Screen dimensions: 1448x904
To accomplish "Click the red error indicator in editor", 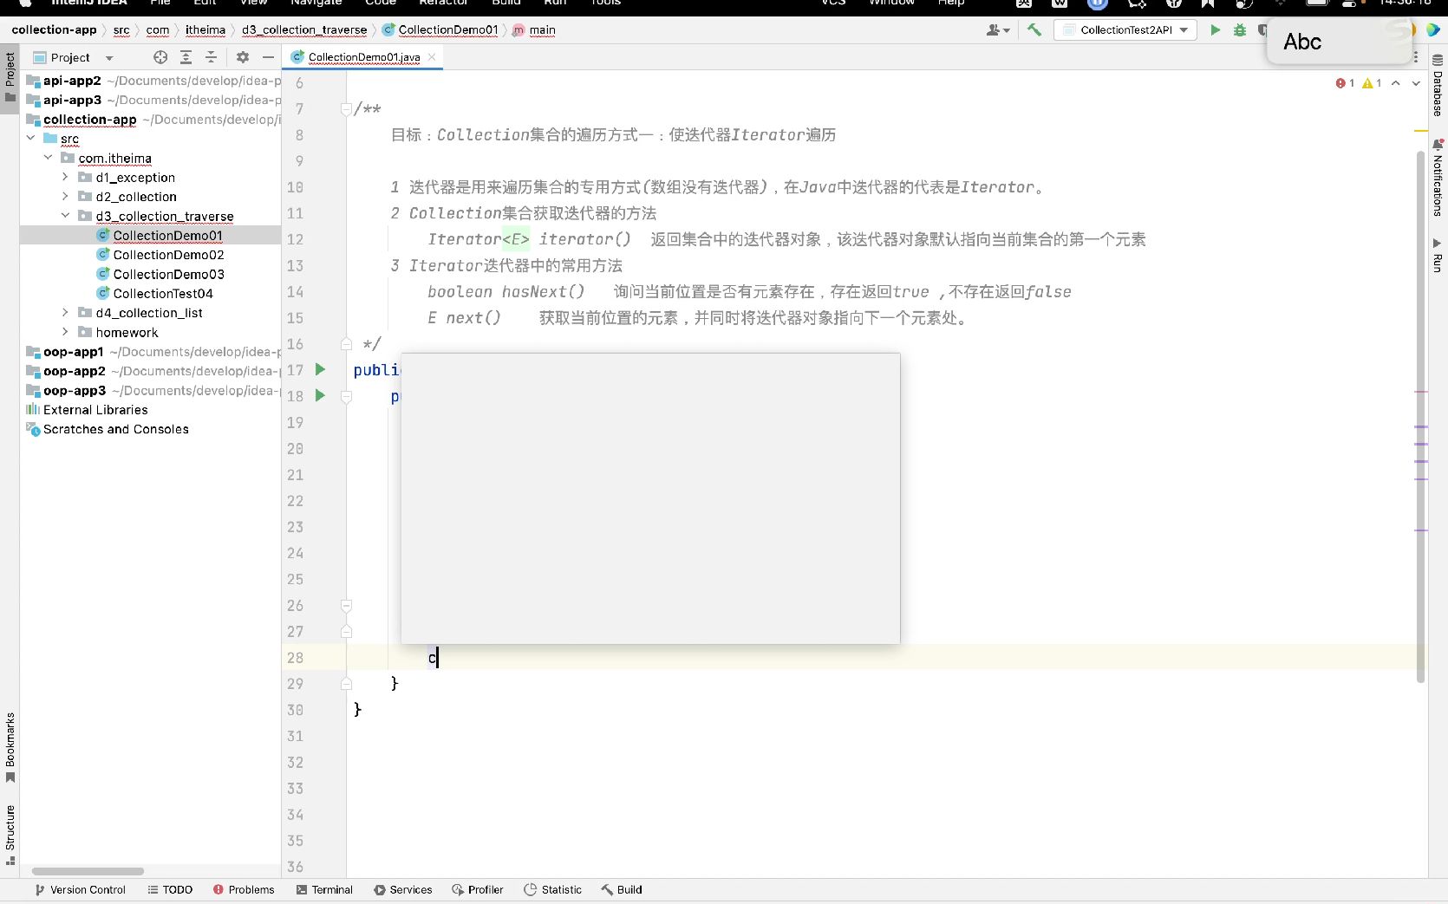I will (x=1346, y=83).
